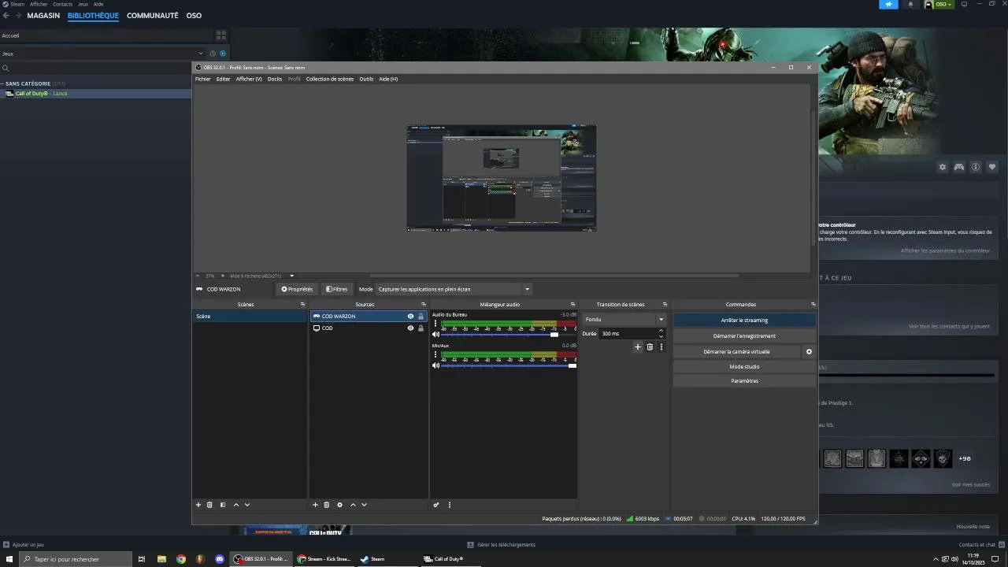Screen dimensions: 1008x567
Task: Add a scene transition with the plus icon
Action: [638, 346]
